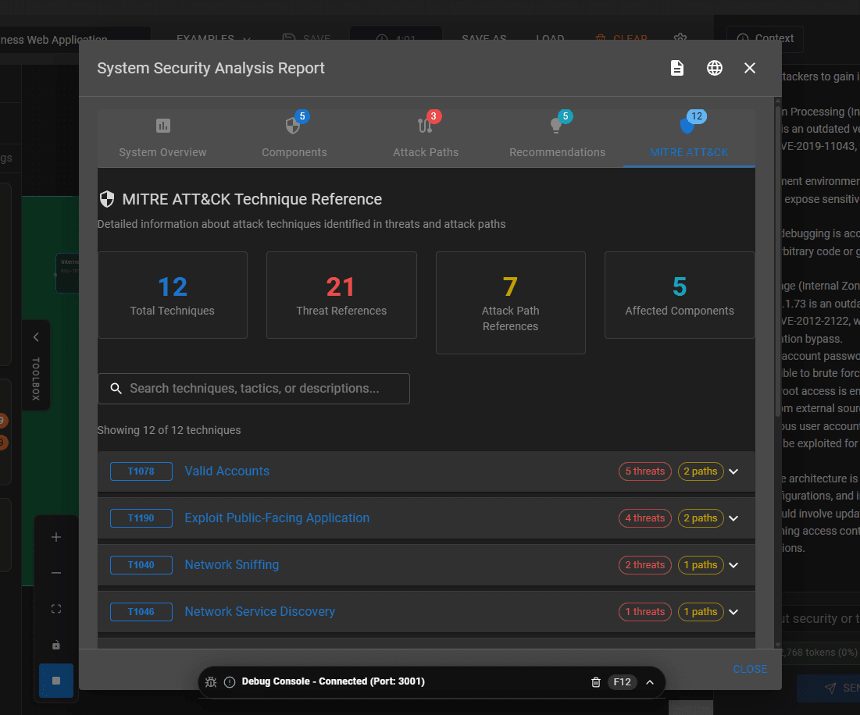Open the Exploit Public-Facing Application link
Viewport: 860px width, 715px height.
(x=277, y=518)
